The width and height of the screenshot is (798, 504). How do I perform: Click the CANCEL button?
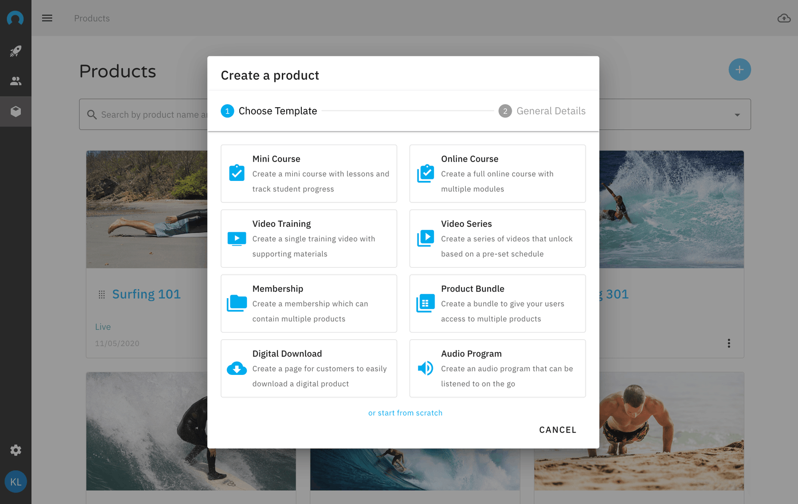point(558,430)
